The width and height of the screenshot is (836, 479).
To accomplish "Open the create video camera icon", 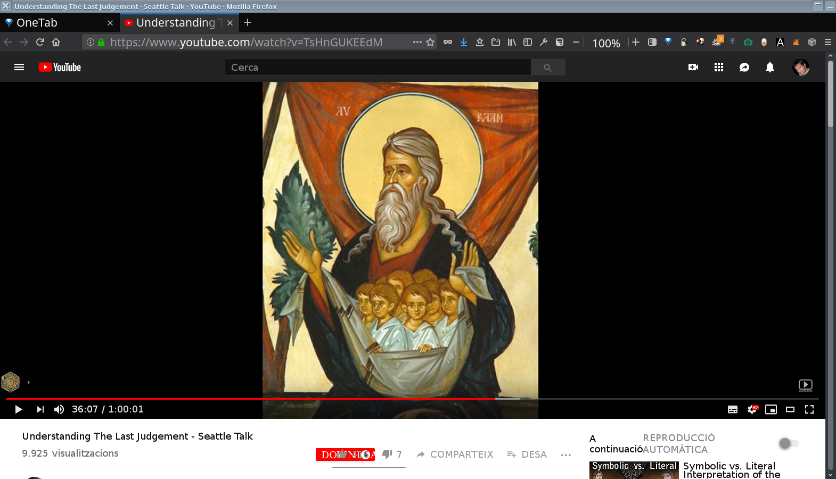I will (693, 67).
